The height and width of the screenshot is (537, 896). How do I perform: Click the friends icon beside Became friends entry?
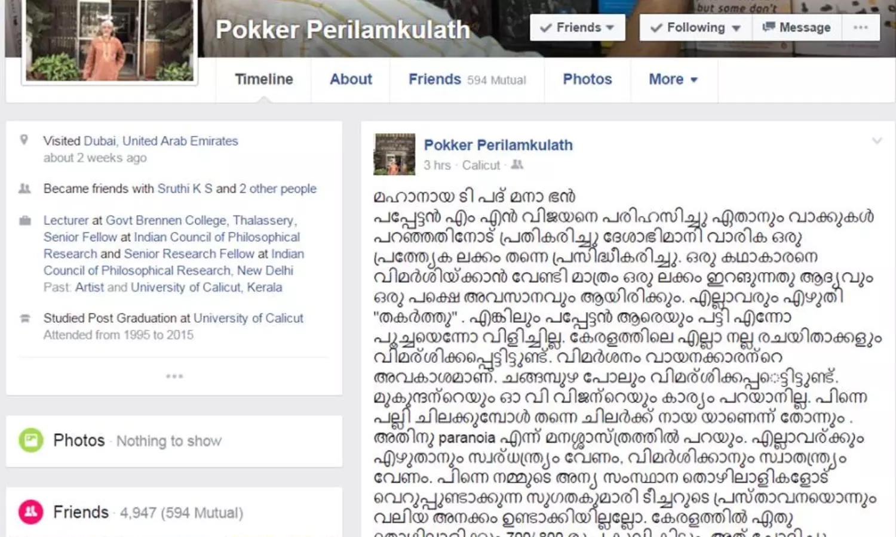click(x=24, y=189)
